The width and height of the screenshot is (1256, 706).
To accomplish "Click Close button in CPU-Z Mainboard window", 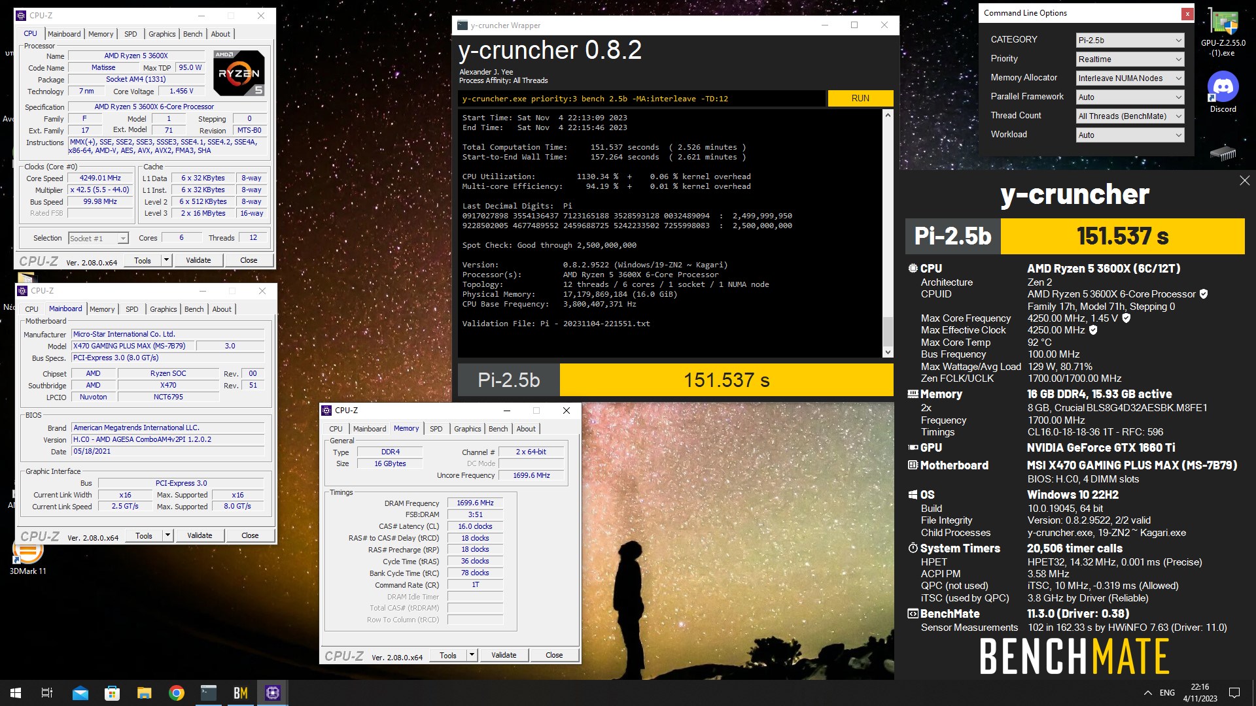I will (250, 535).
